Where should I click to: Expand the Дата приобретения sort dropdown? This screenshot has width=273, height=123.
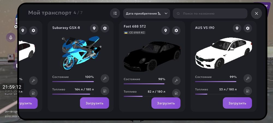tap(147, 13)
